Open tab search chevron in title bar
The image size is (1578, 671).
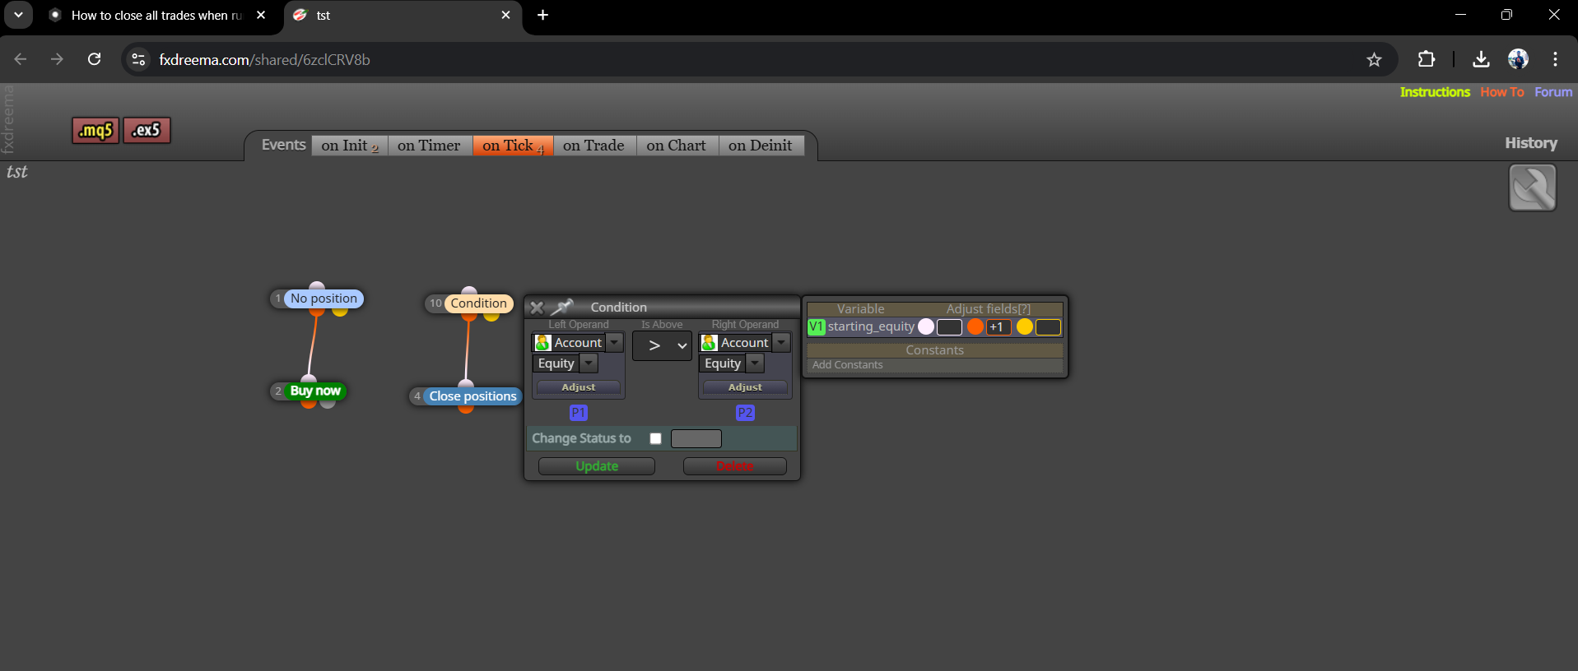click(x=18, y=15)
